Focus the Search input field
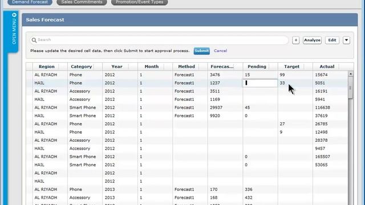 [159, 40]
